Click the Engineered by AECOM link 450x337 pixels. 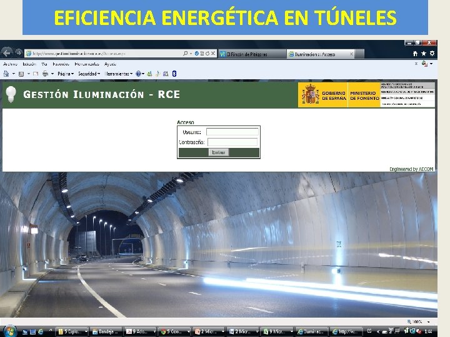(411, 169)
